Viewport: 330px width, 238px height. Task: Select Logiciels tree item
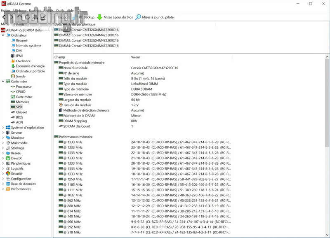[17, 168]
